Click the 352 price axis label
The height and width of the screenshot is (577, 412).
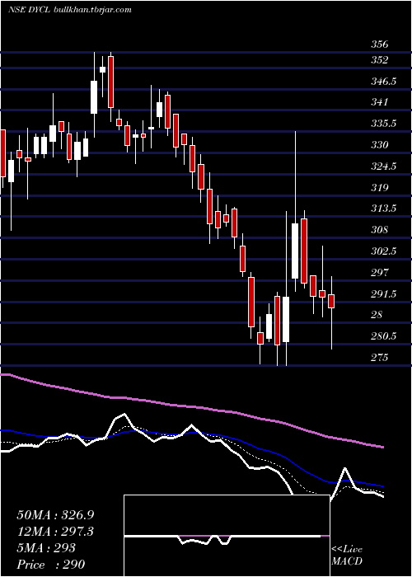pyautogui.click(x=379, y=60)
